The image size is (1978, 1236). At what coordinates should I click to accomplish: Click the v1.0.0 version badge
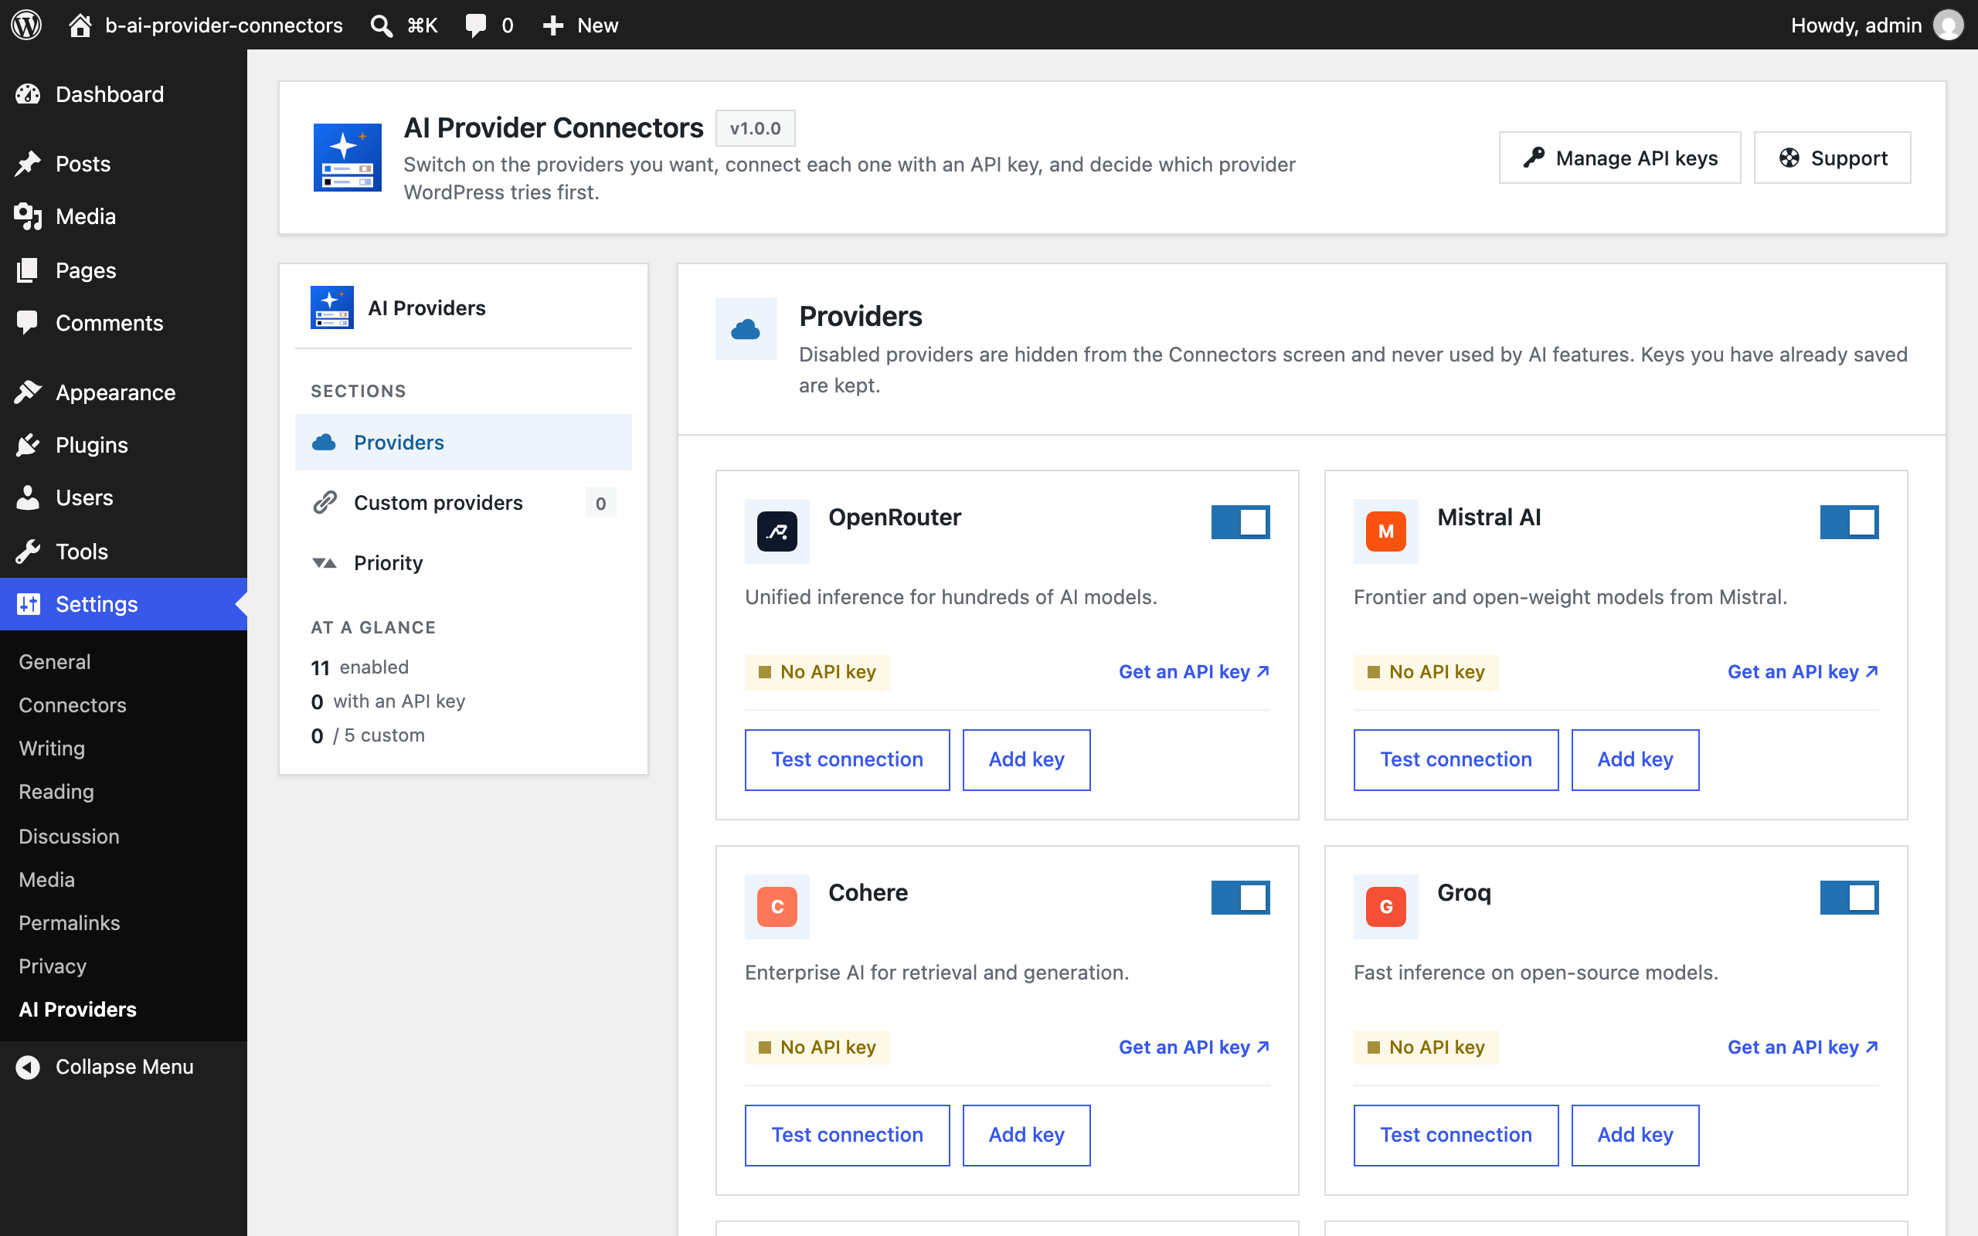click(x=755, y=128)
